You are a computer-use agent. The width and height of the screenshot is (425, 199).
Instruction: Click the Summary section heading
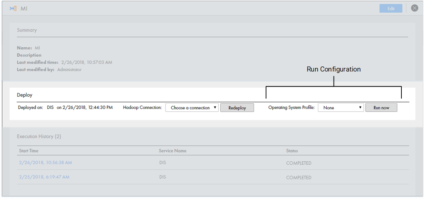click(27, 30)
